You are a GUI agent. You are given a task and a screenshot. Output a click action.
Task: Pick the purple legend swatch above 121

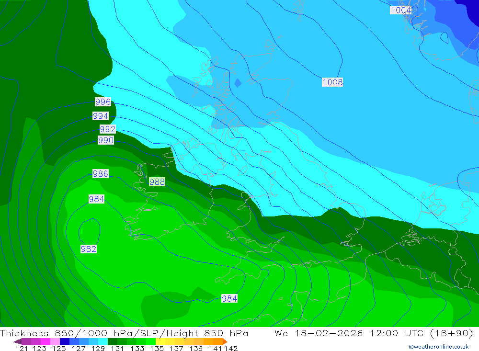click(x=26, y=341)
